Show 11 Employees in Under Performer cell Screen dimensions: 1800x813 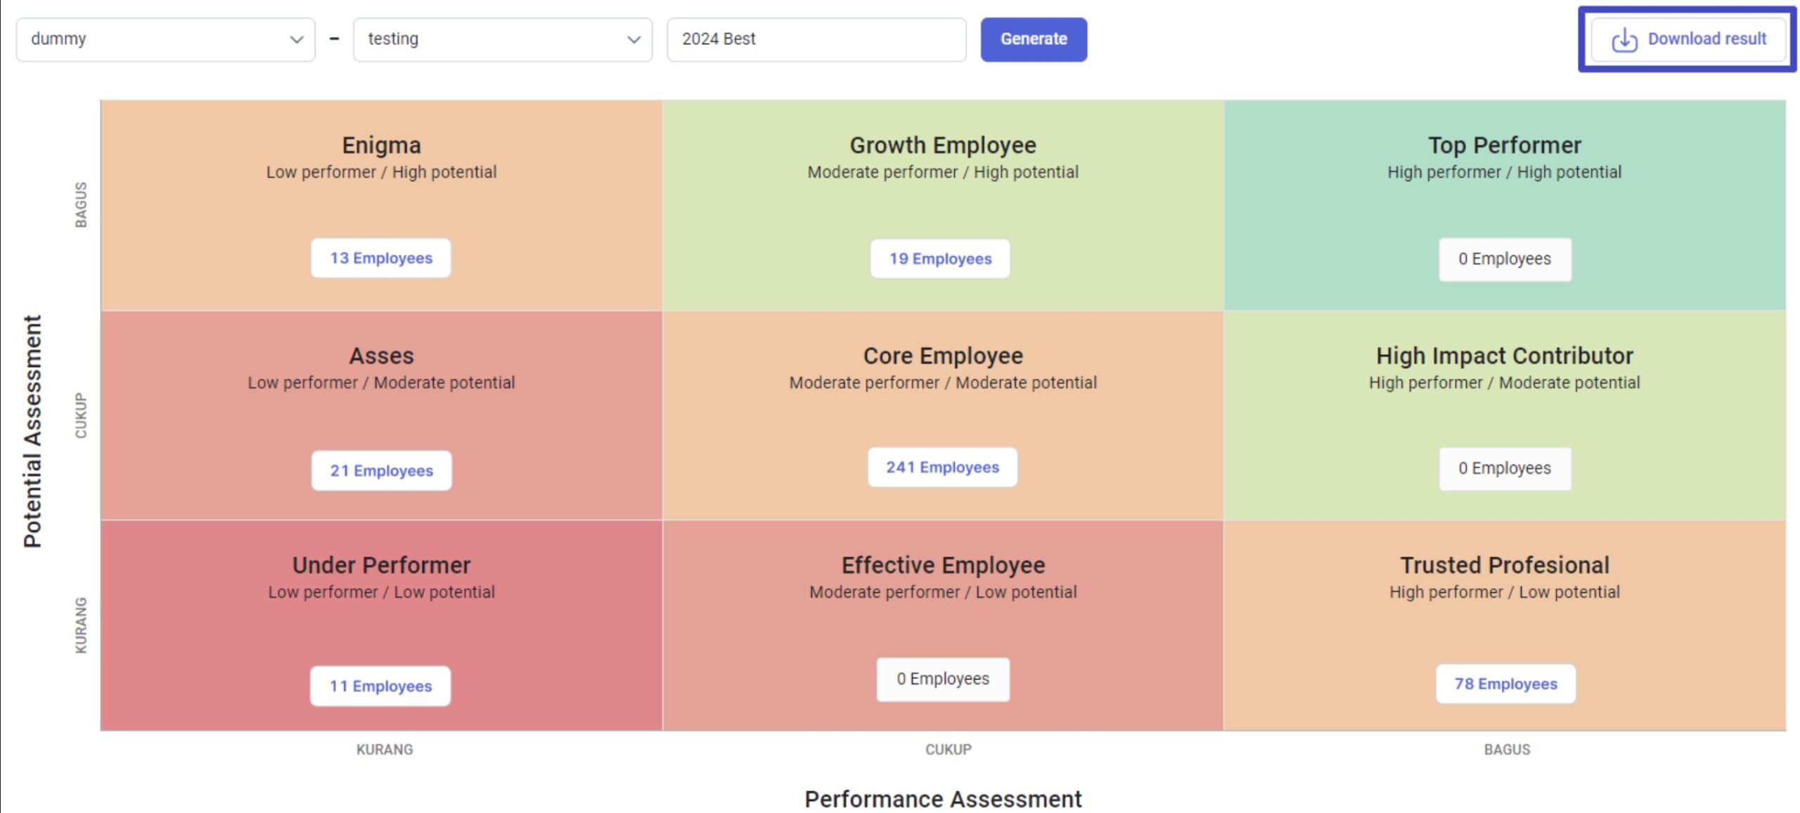[x=380, y=686]
